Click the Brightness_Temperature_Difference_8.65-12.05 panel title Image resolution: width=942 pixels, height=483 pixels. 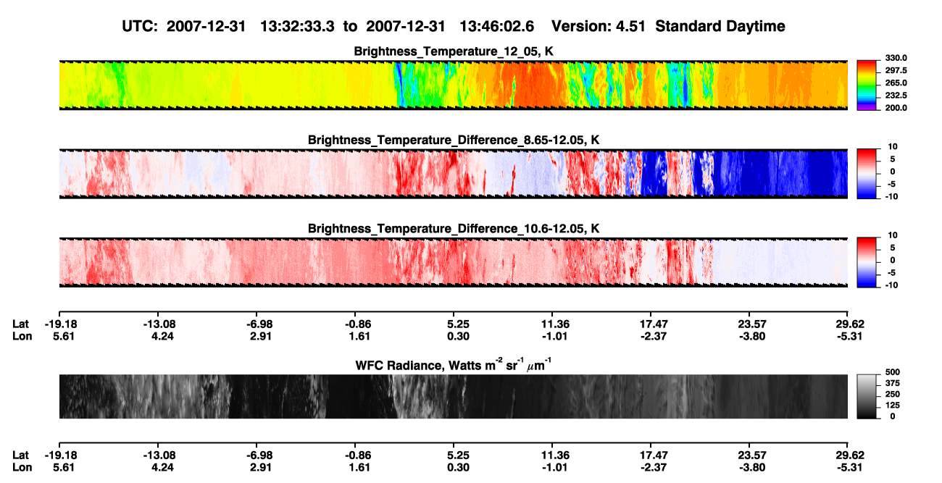[x=454, y=140]
